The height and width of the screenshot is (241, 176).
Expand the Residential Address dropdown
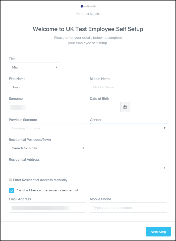(88, 168)
